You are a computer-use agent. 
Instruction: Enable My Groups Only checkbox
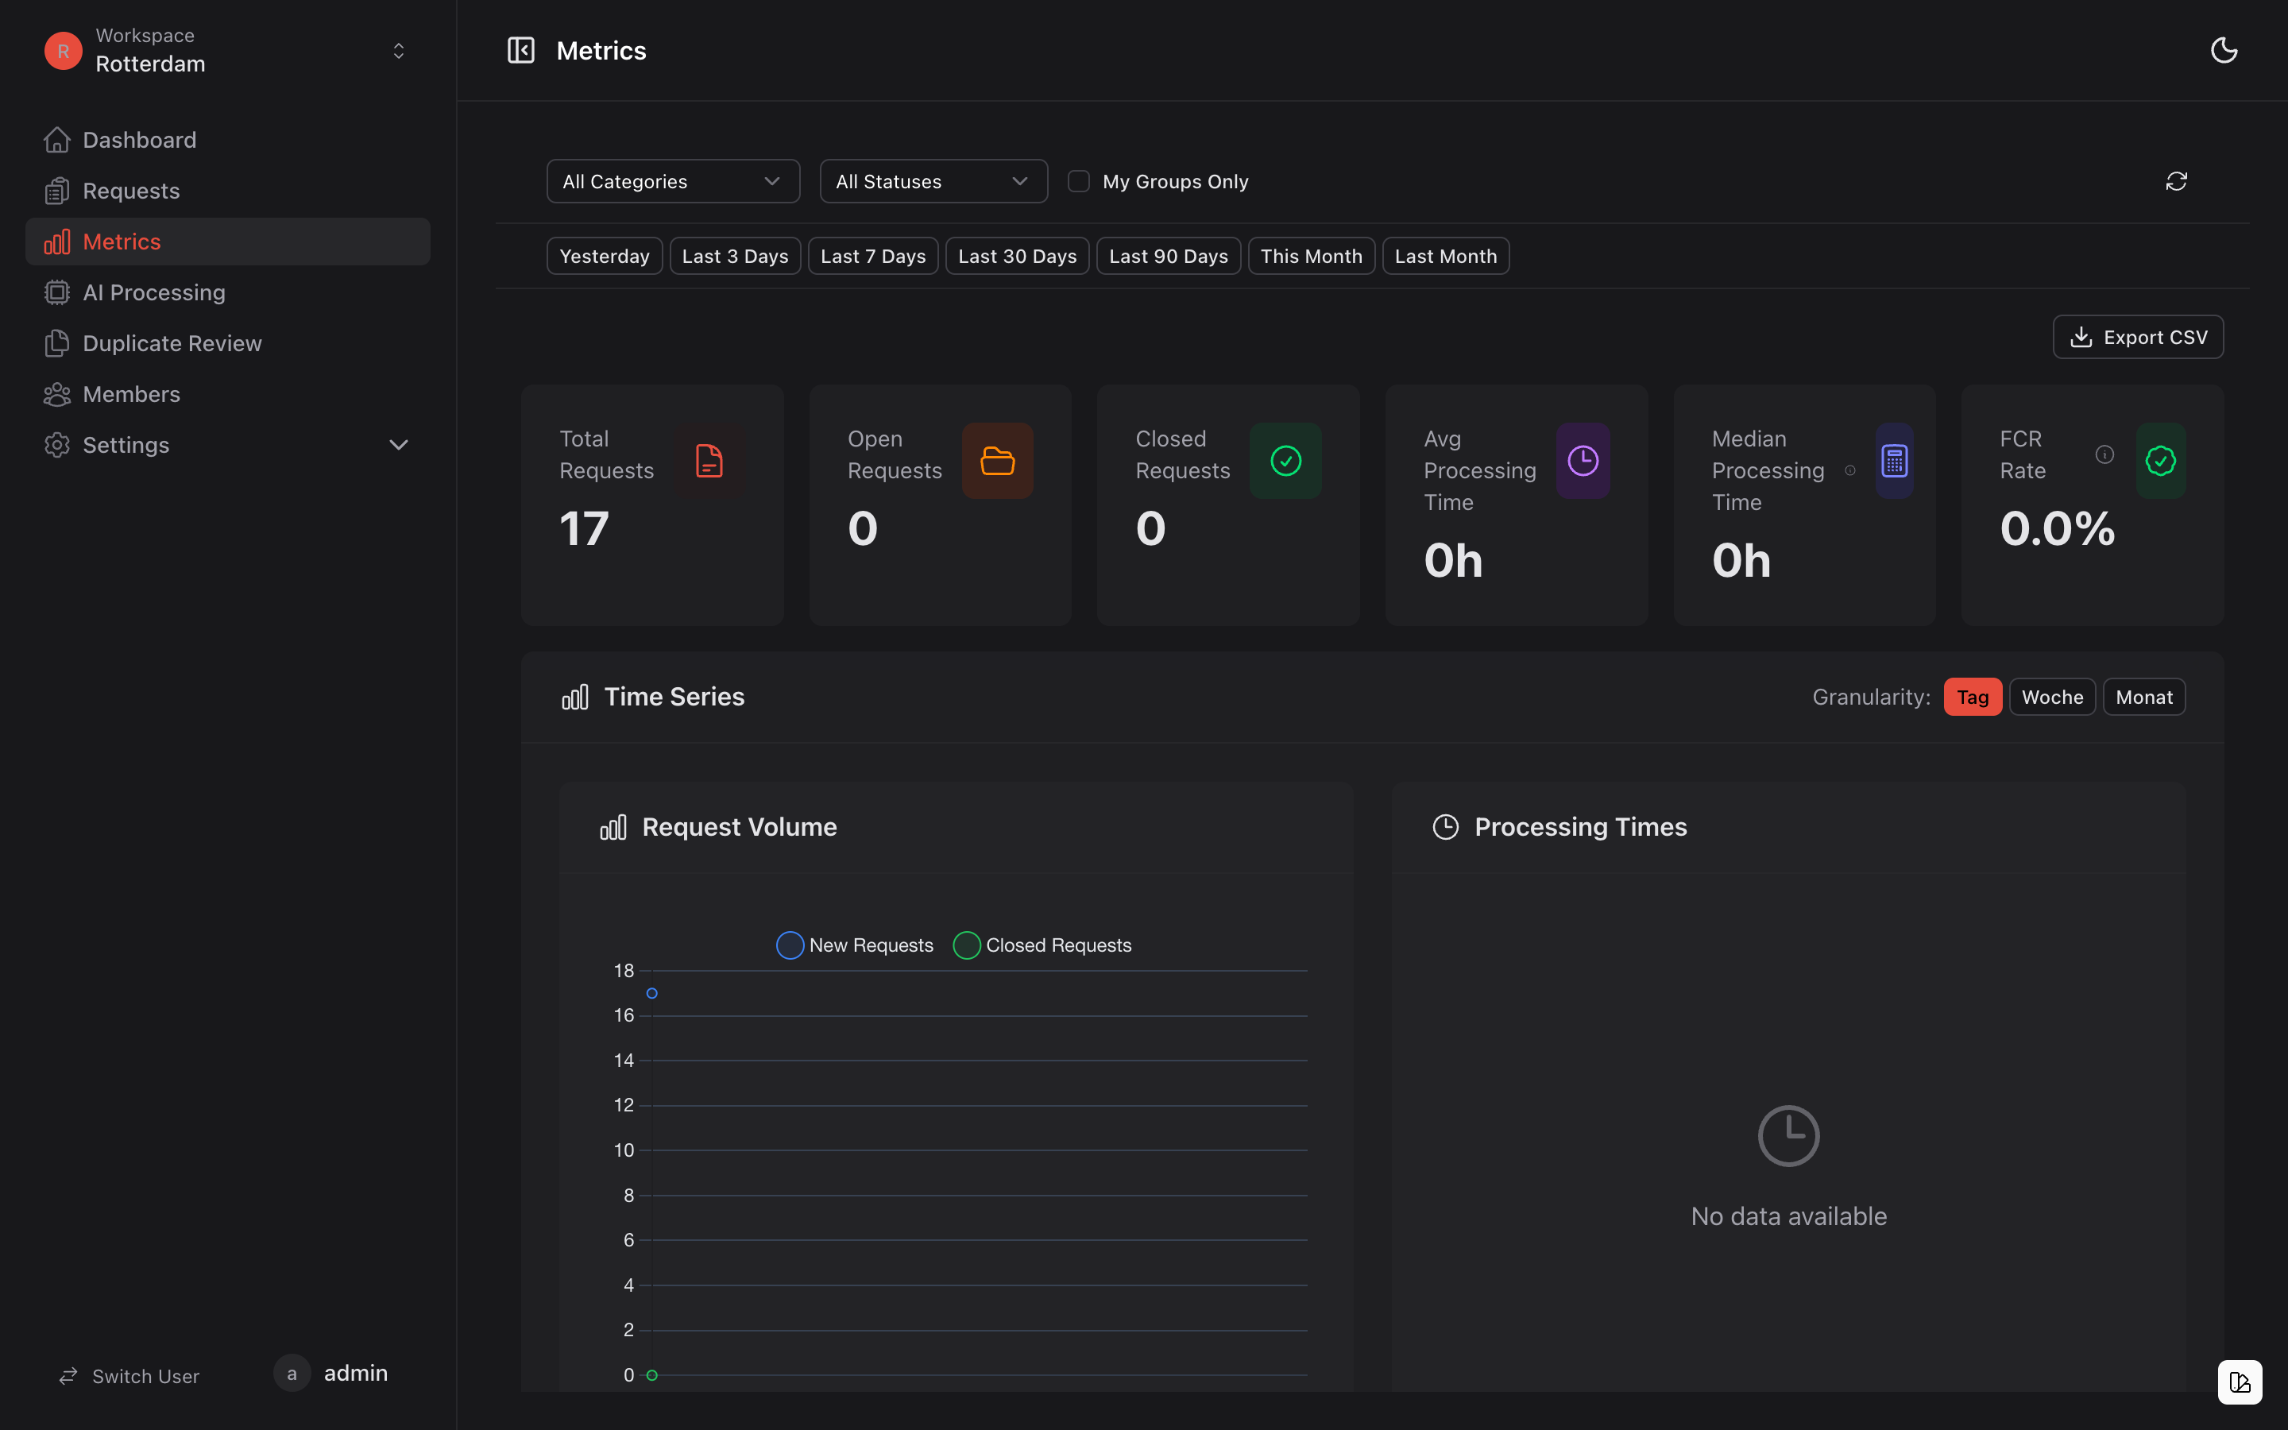(x=1079, y=180)
